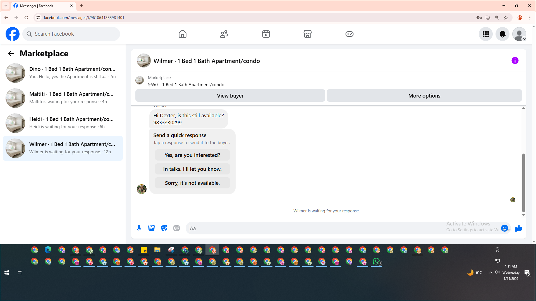Click the View buyer button
This screenshot has width=536, height=301.
[x=230, y=96]
